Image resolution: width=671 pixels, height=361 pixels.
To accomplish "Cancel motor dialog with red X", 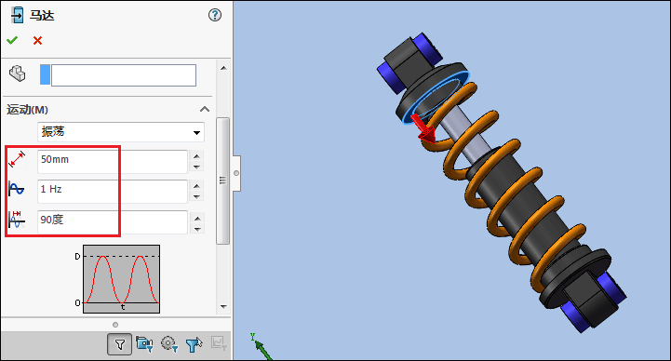I will pos(37,41).
